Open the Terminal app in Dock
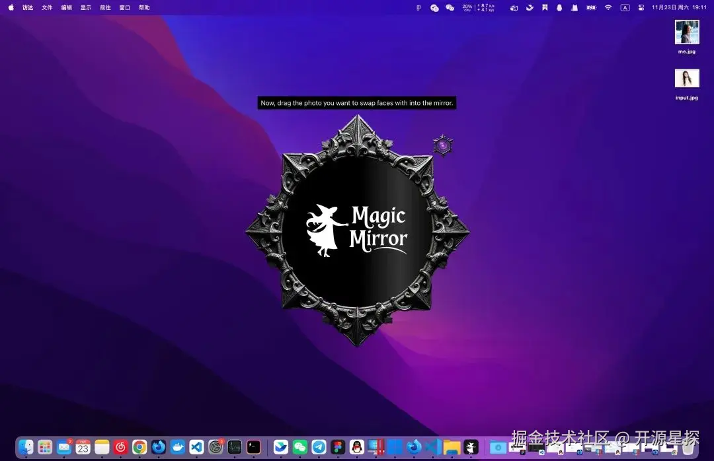 tap(254, 447)
